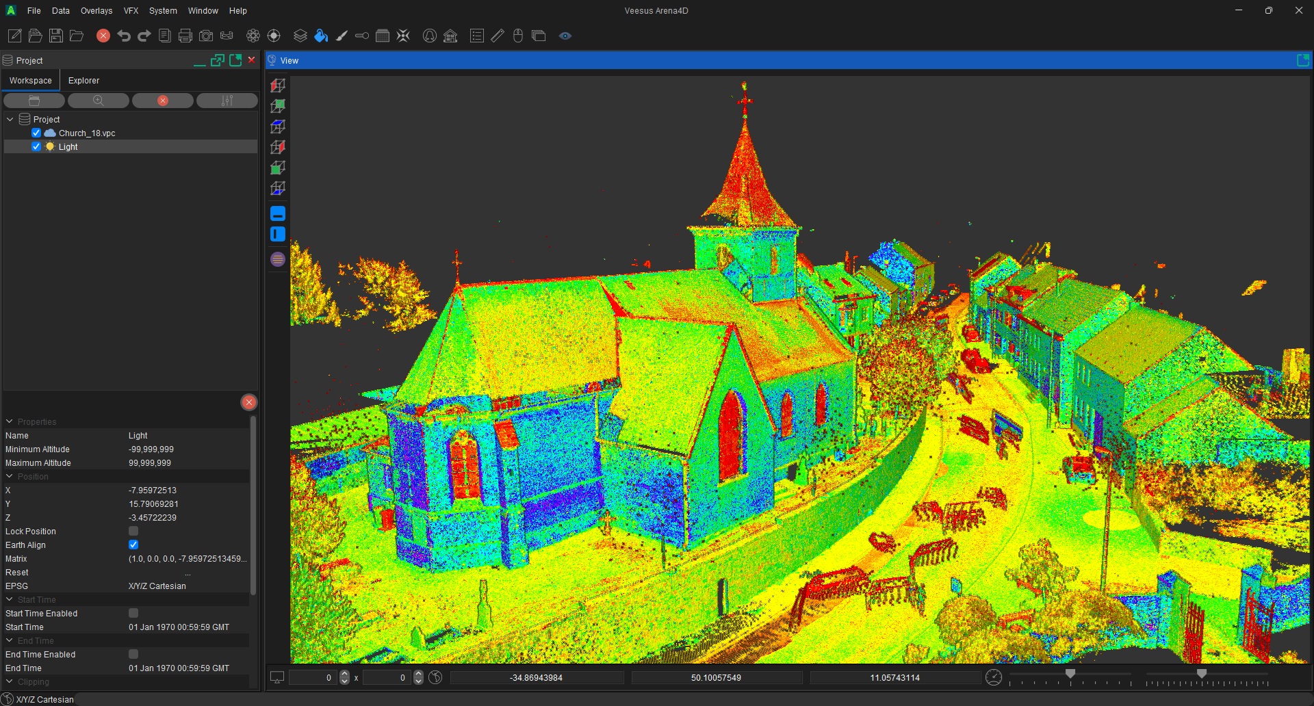The height and width of the screenshot is (706, 1314).
Task: Close the Properties panel with the red X
Action: [248, 402]
